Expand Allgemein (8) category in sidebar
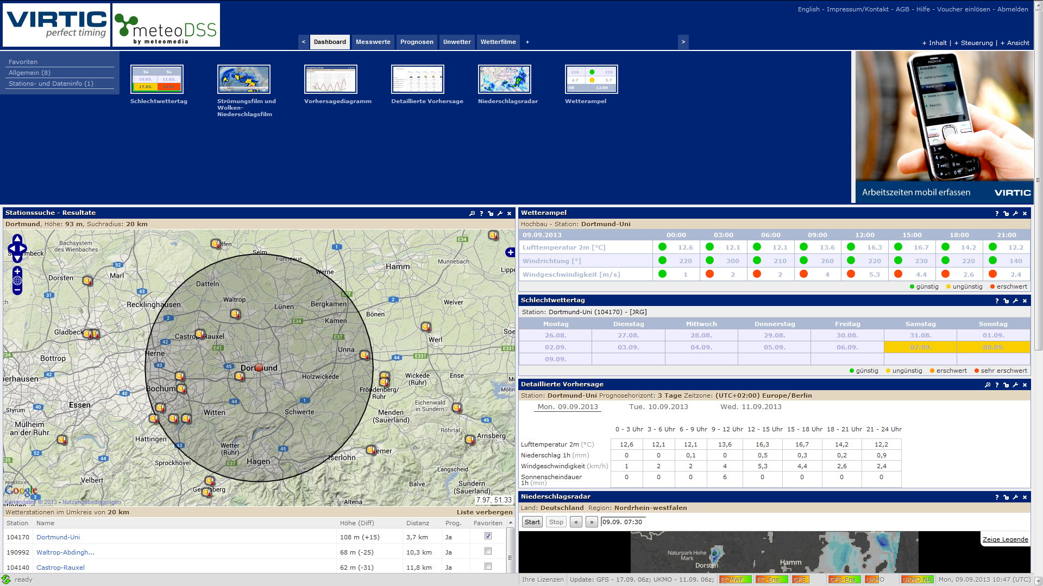 click(29, 73)
